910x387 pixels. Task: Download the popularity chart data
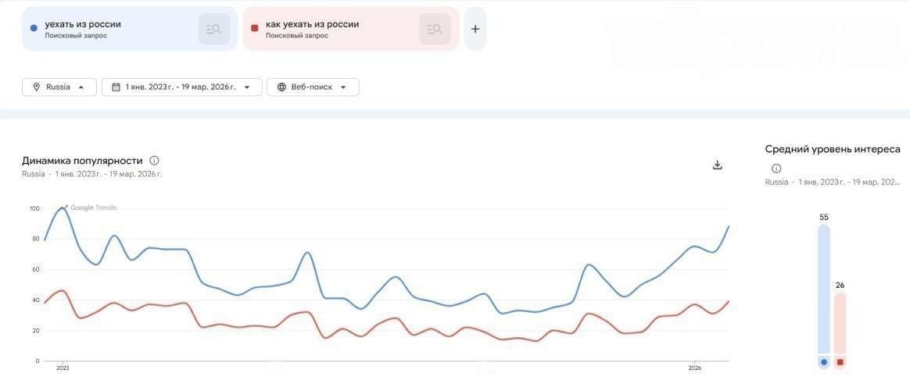coord(718,165)
